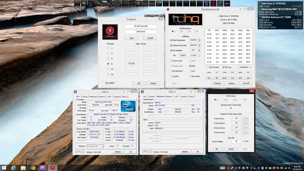Click the right CPU-Z window title icon
This screenshot has height=171, width=304.
(142, 92)
